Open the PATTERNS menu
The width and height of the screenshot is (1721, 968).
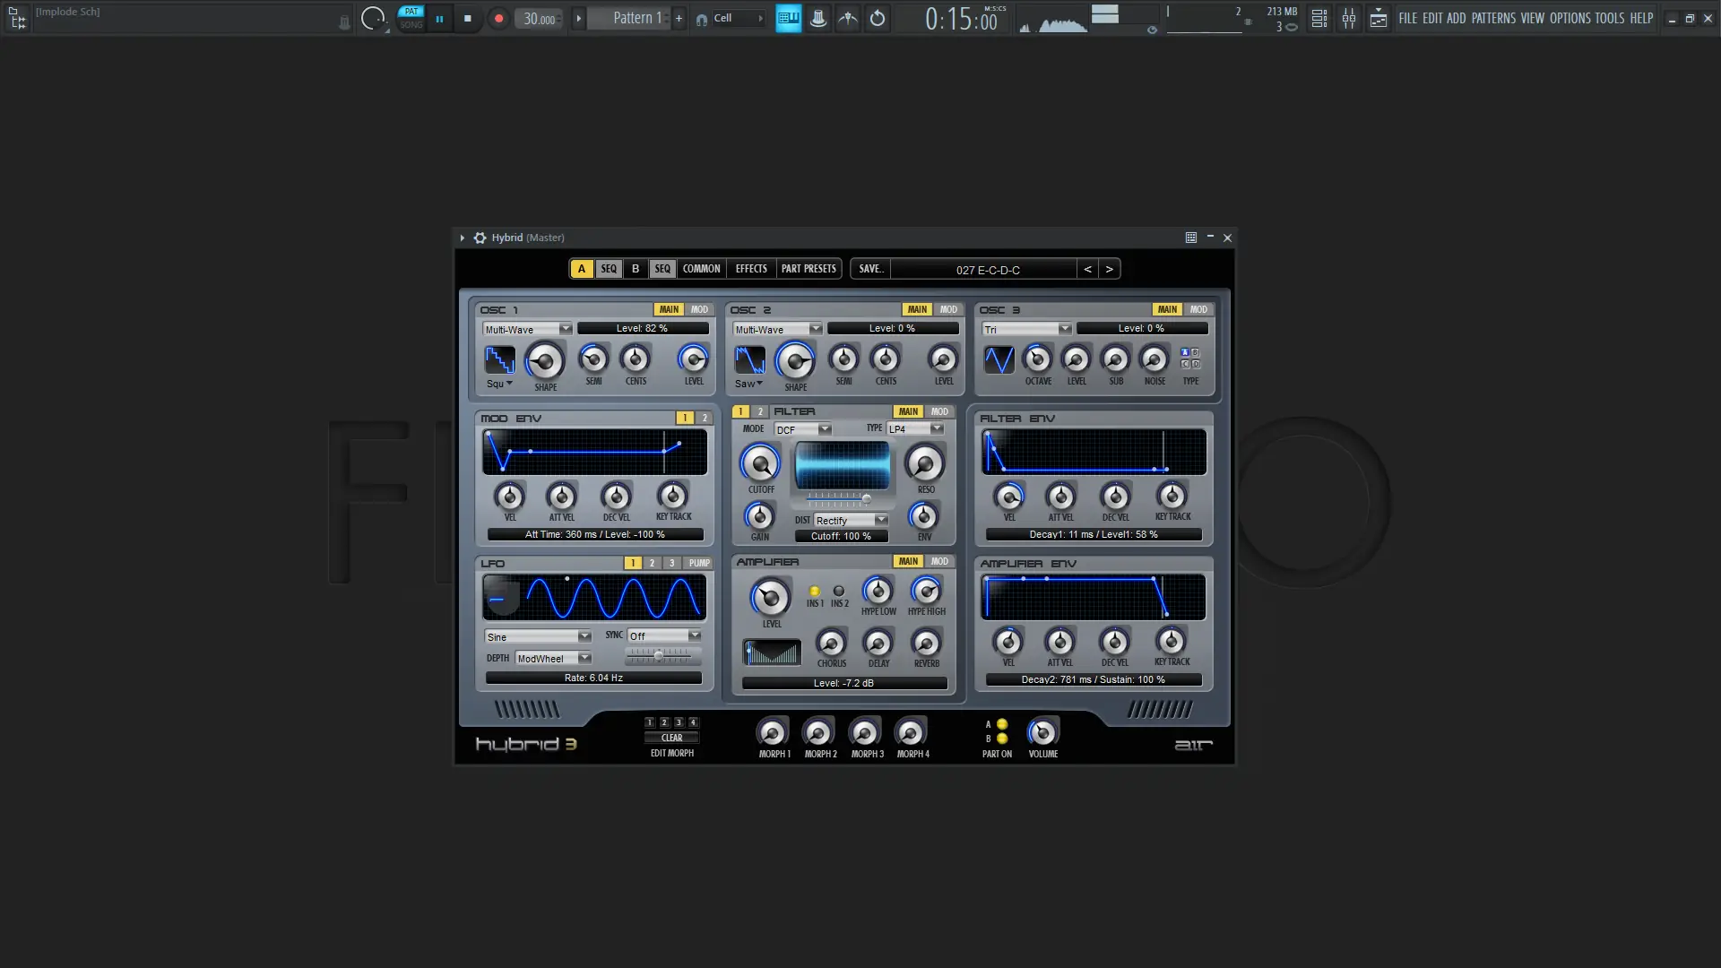point(1492,18)
